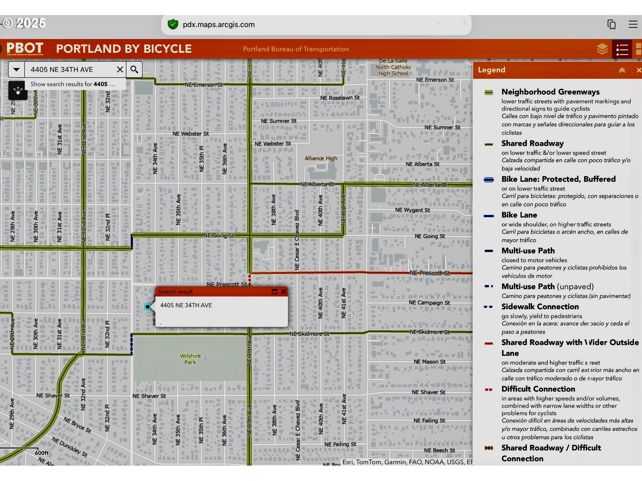Click the search result location marker
This screenshot has height=481, width=642.
(147, 307)
